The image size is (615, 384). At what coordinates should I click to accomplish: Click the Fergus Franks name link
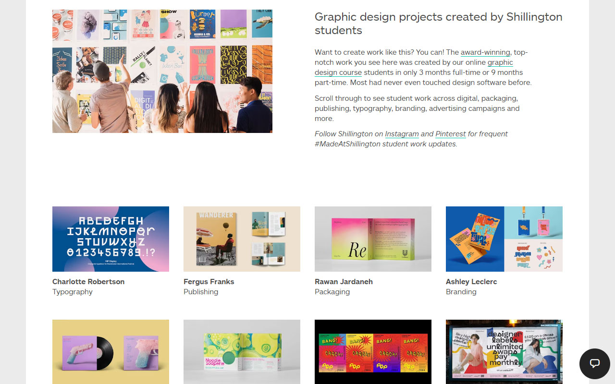click(209, 282)
